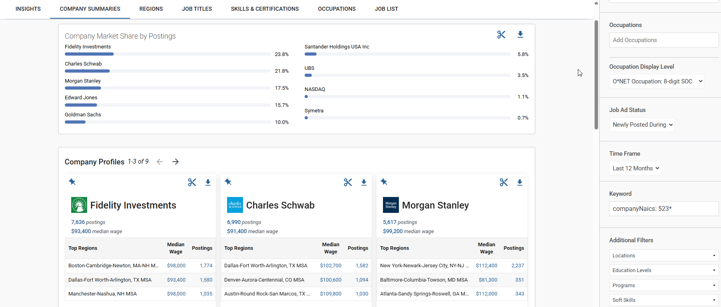
Task: Click Atlanta-Sandy Springs-Roswell row
Action: [x=452, y=294]
